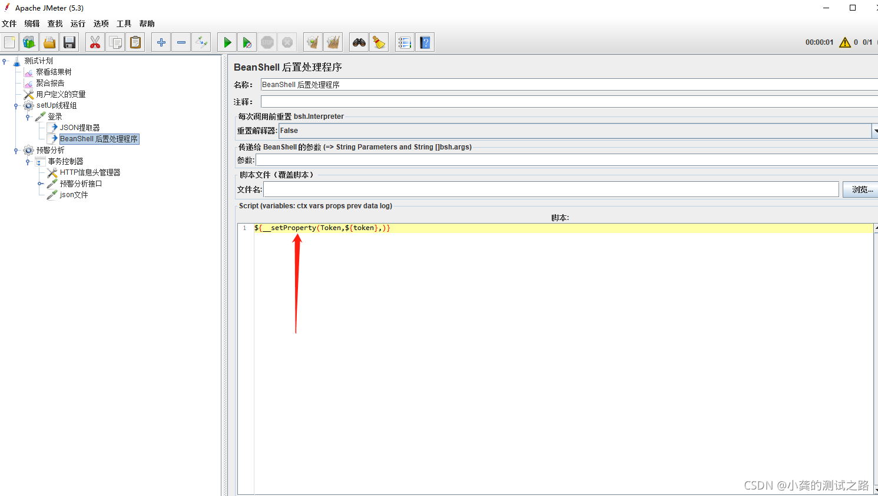Image resolution: width=878 pixels, height=496 pixels.
Task: Open the 文件 menu
Action: click(9, 24)
